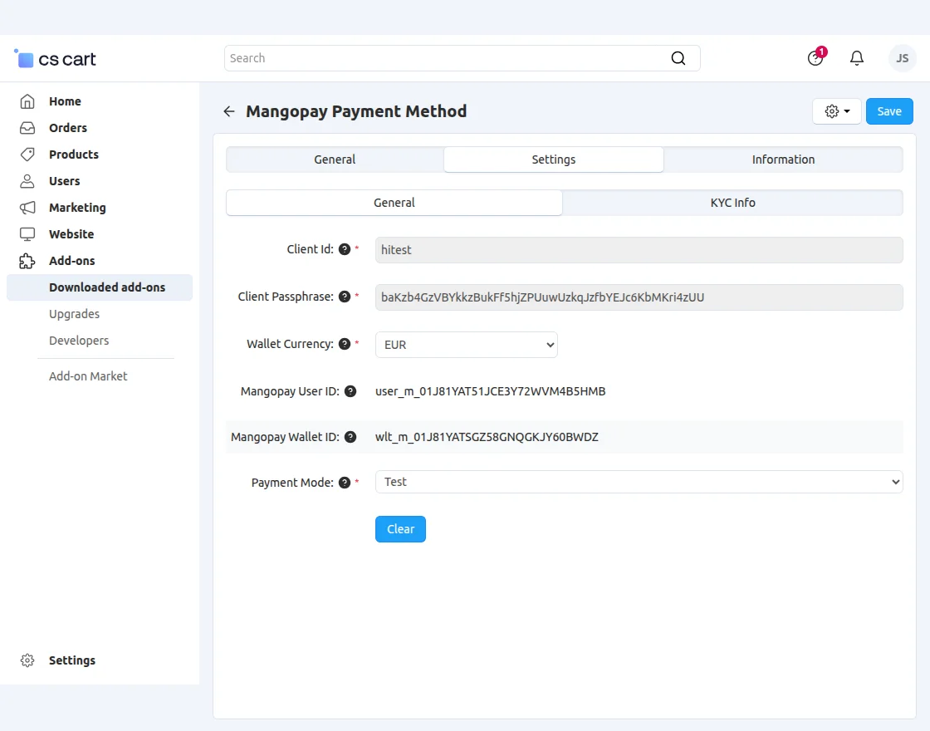Click the Mangopay Wallet ID value text

pos(487,437)
